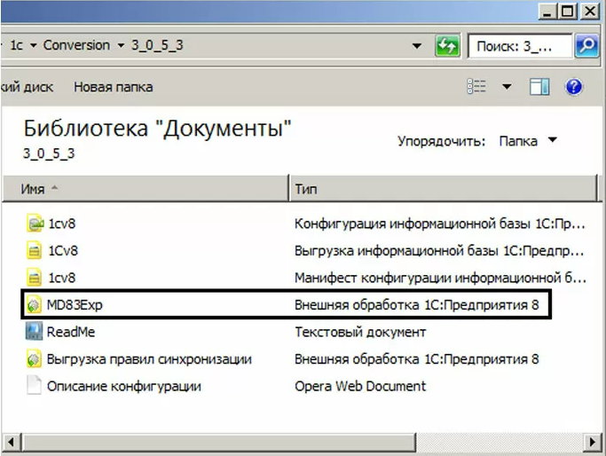Viewport: 606px width, 456px height.
Task: Sort by the Имя column header
Action: pyautogui.click(x=34, y=189)
